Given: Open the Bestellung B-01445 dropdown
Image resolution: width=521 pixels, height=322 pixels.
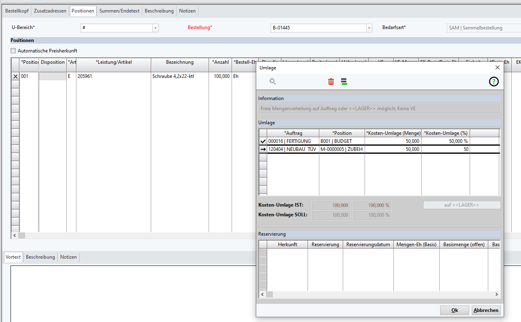Looking at the screenshot, I should [369, 28].
